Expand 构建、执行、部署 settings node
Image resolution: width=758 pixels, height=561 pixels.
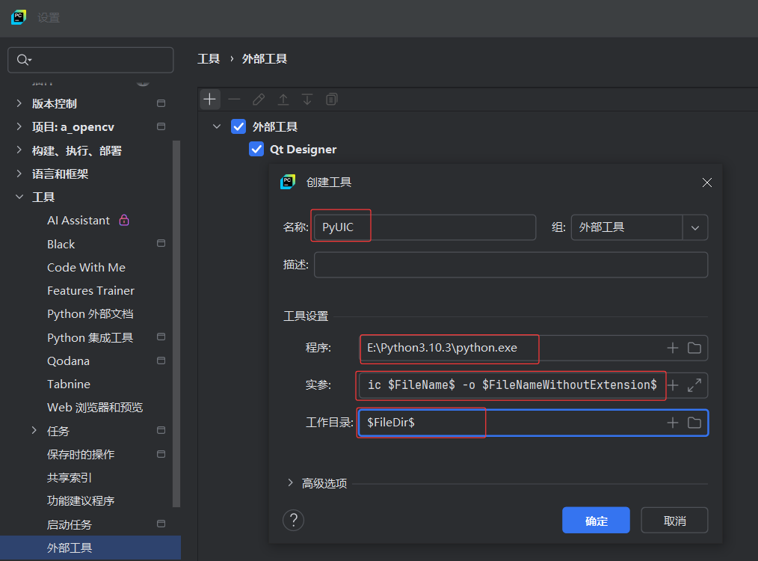[x=19, y=150]
